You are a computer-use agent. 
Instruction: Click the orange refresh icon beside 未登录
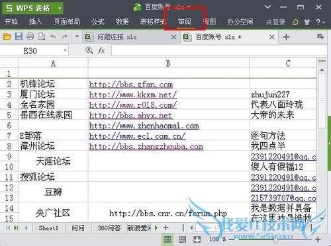[295, 22]
